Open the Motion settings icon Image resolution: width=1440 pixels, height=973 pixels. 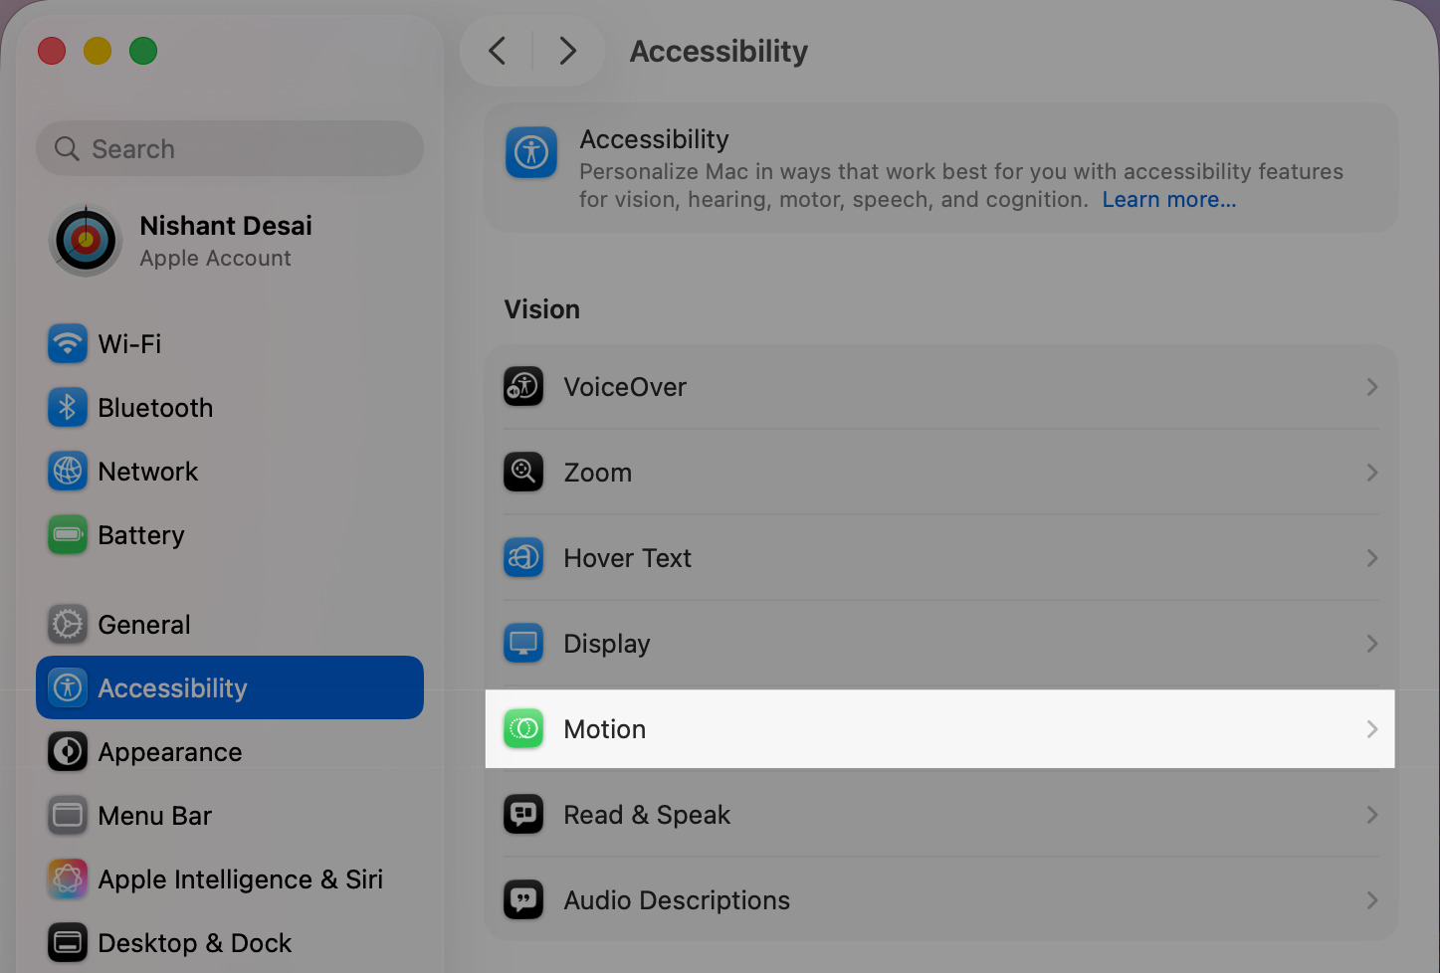pyautogui.click(x=523, y=728)
